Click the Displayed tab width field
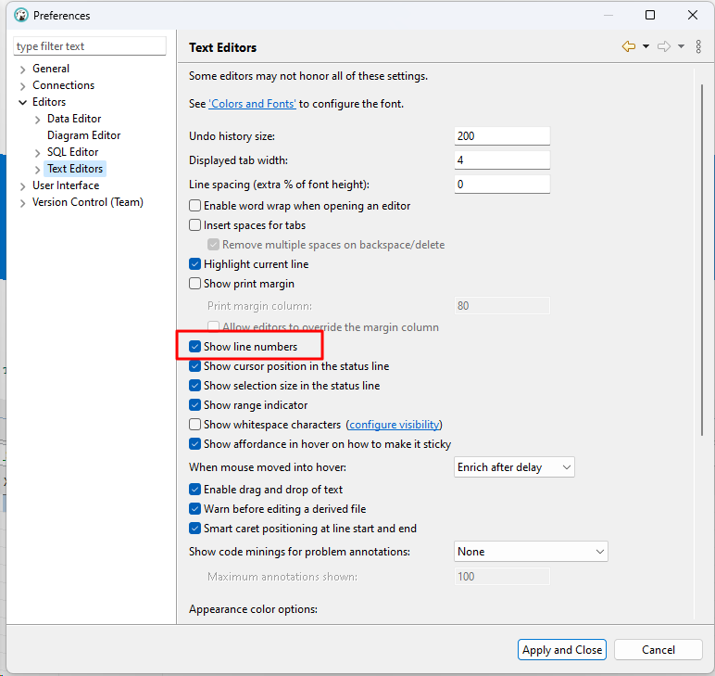 click(x=502, y=160)
